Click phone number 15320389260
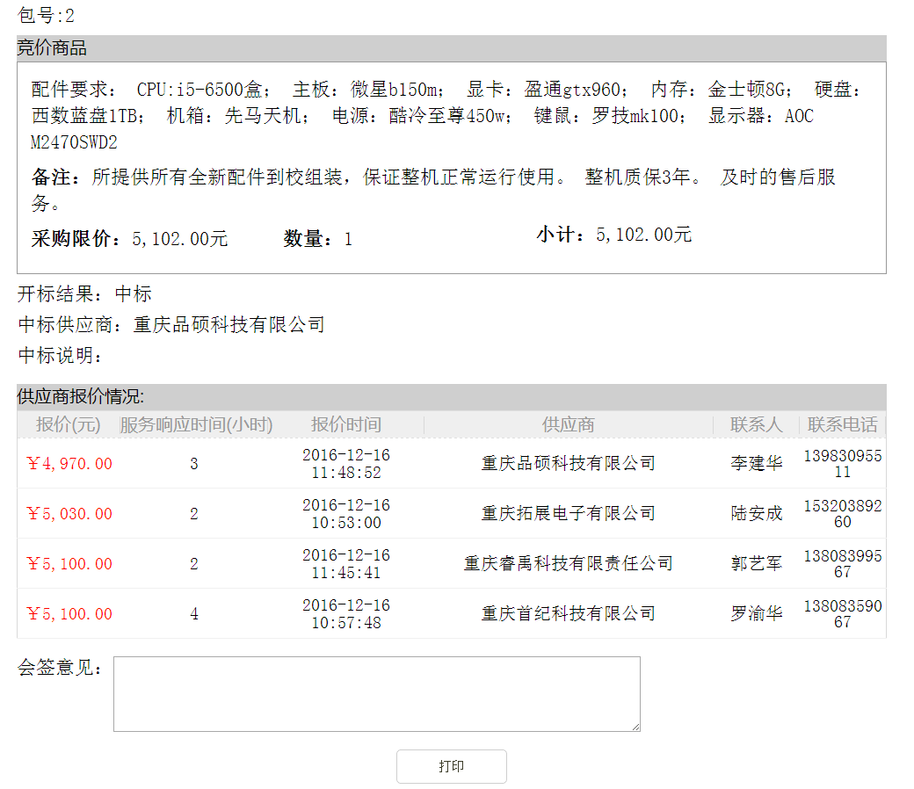Screen dimensions: 914x789 [842, 513]
